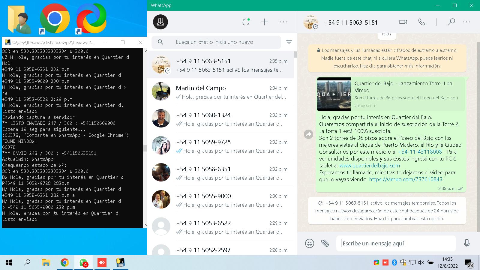The image size is (480, 270).
Task: Forward the Quartier del Bajo message
Action: pyautogui.click(x=308, y=134)
